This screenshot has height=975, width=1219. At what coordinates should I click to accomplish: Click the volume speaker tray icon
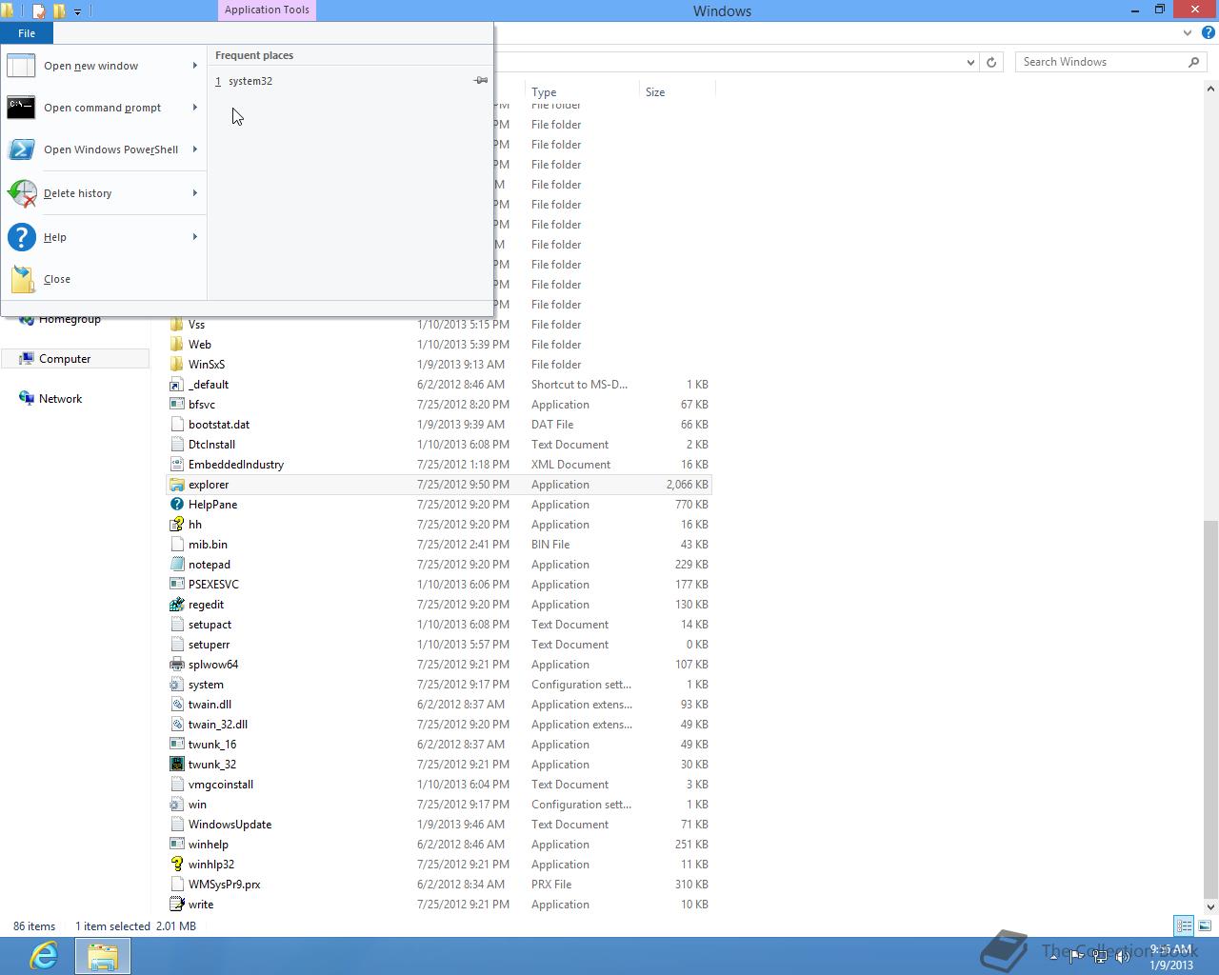tap(1121, 957)
